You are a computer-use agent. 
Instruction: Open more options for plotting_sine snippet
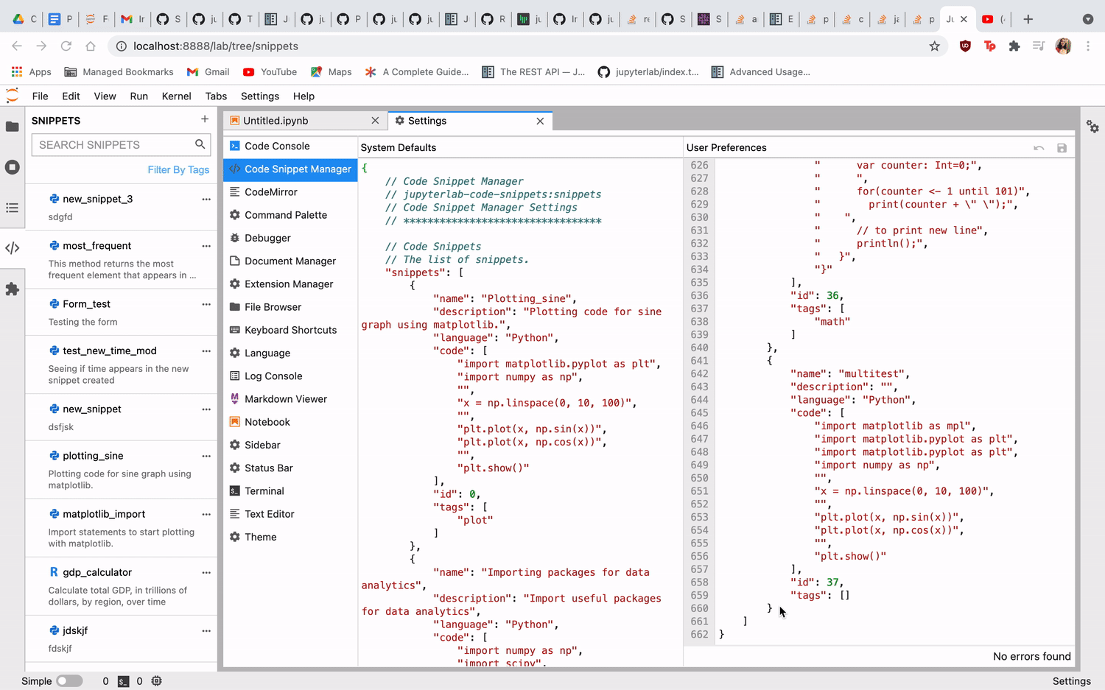[206, 456]
